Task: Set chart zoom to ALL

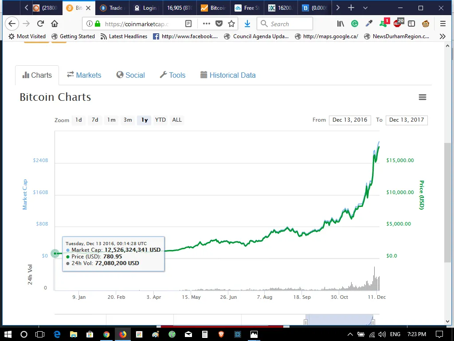Action: tap(177, 120)
